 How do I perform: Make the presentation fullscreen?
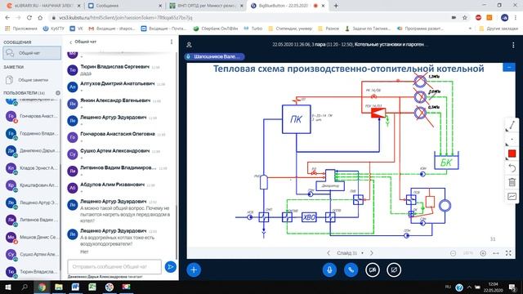click(x=508, y=253)
